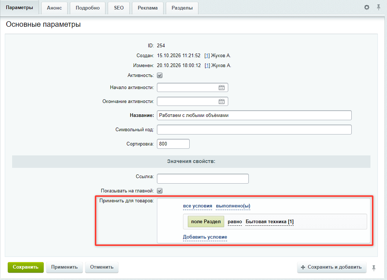Viewport: 387px width, 280px height.
Task: Open the settings gear icon
Action: click(x=367, y=7)
